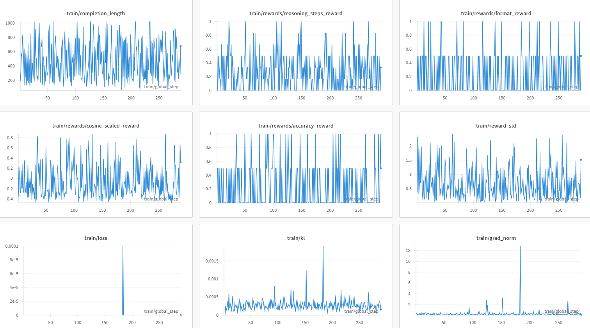Click the last data point in reasoning_steps_reward chart
The height and width of the screenshot is (328, 590).
[381, 67]
